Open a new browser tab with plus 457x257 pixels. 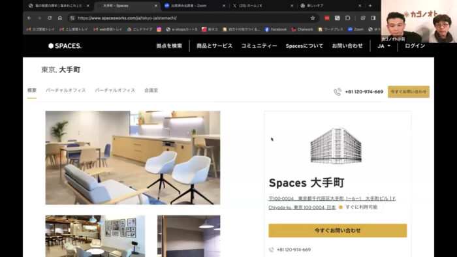pos(370,5)
